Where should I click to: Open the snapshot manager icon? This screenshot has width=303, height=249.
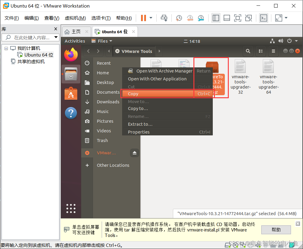(x=201, y=18)
